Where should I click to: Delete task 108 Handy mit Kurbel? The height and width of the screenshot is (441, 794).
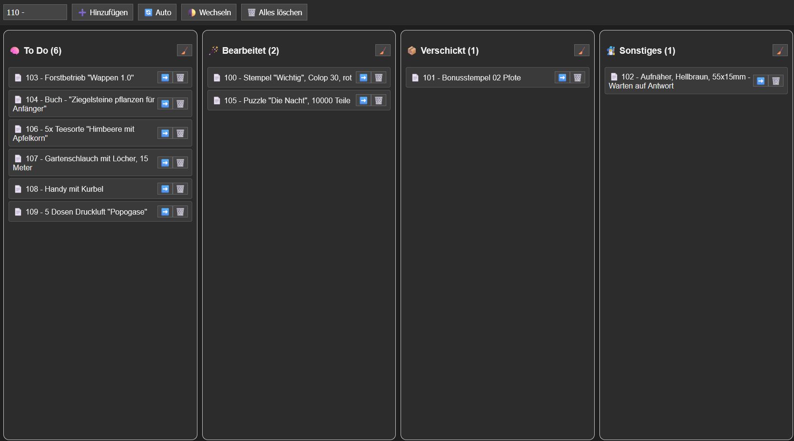[180, 189]
